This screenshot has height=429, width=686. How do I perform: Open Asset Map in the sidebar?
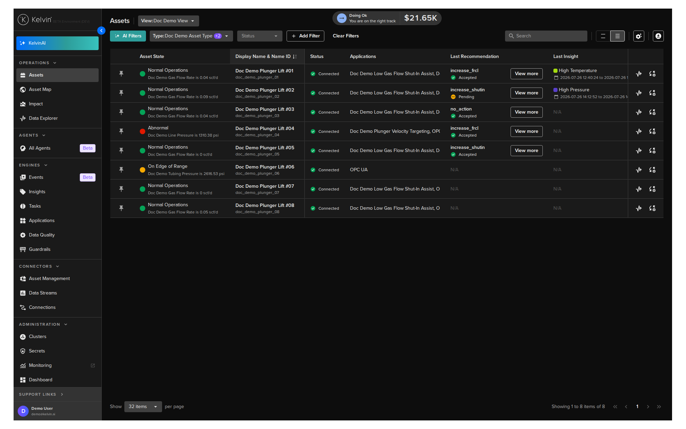pos(57,89)
